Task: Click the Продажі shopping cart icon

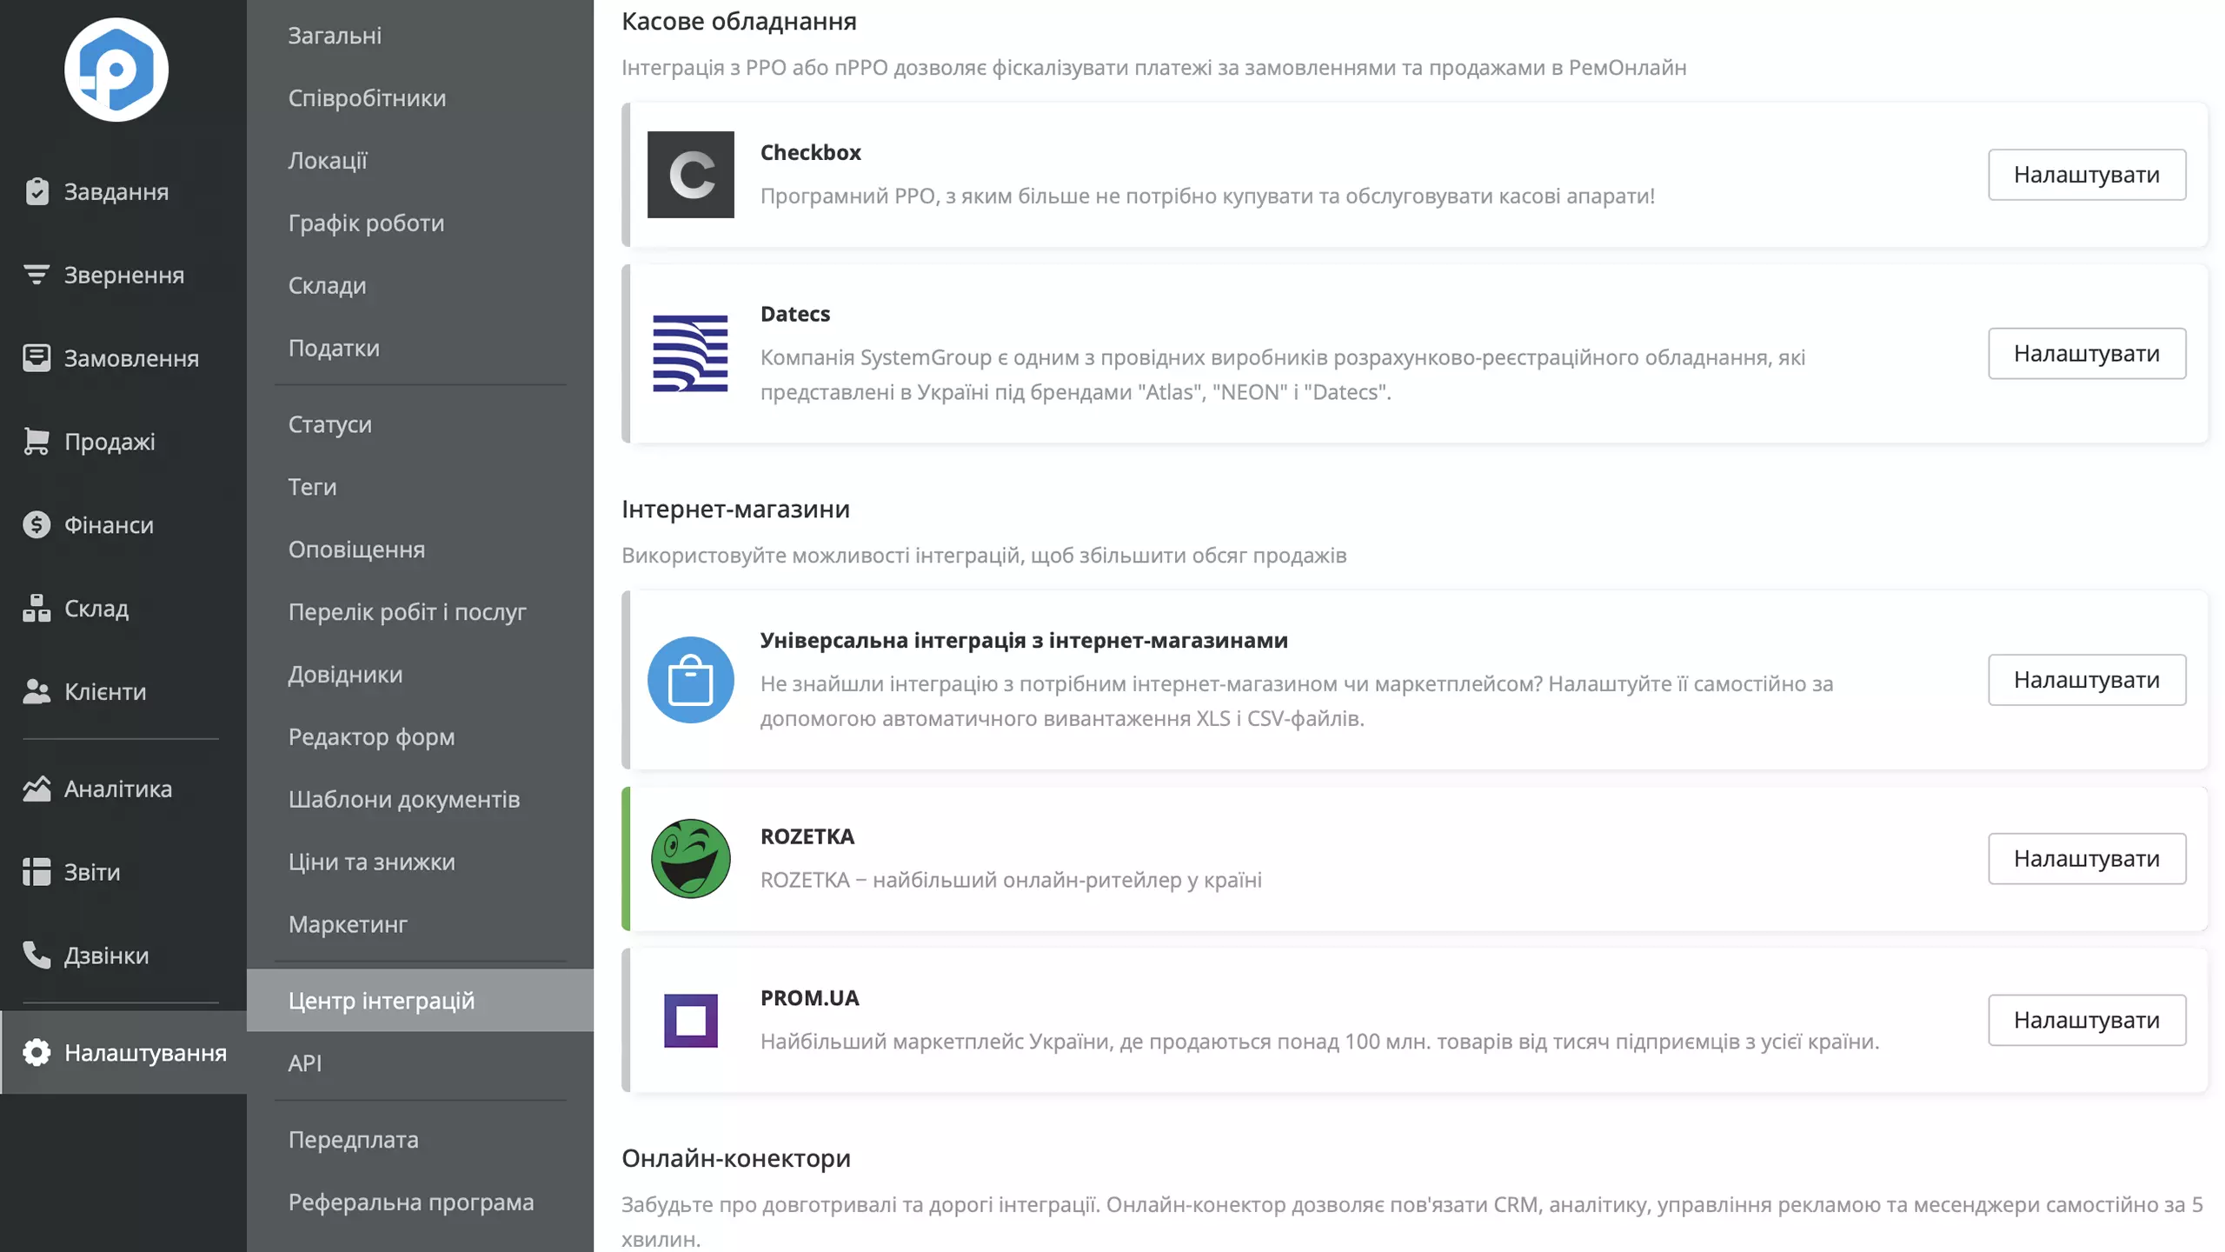Action: (x=37, y=441)
